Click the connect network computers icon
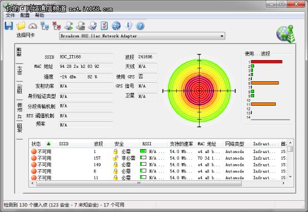 45,26
